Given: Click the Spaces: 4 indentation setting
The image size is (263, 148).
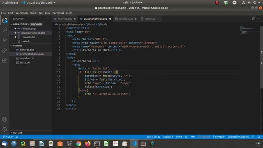Looking at the screenshot, I should click(x=168, y=137).
